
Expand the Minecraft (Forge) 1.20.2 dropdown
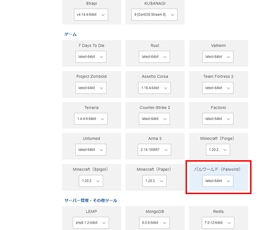218,150
